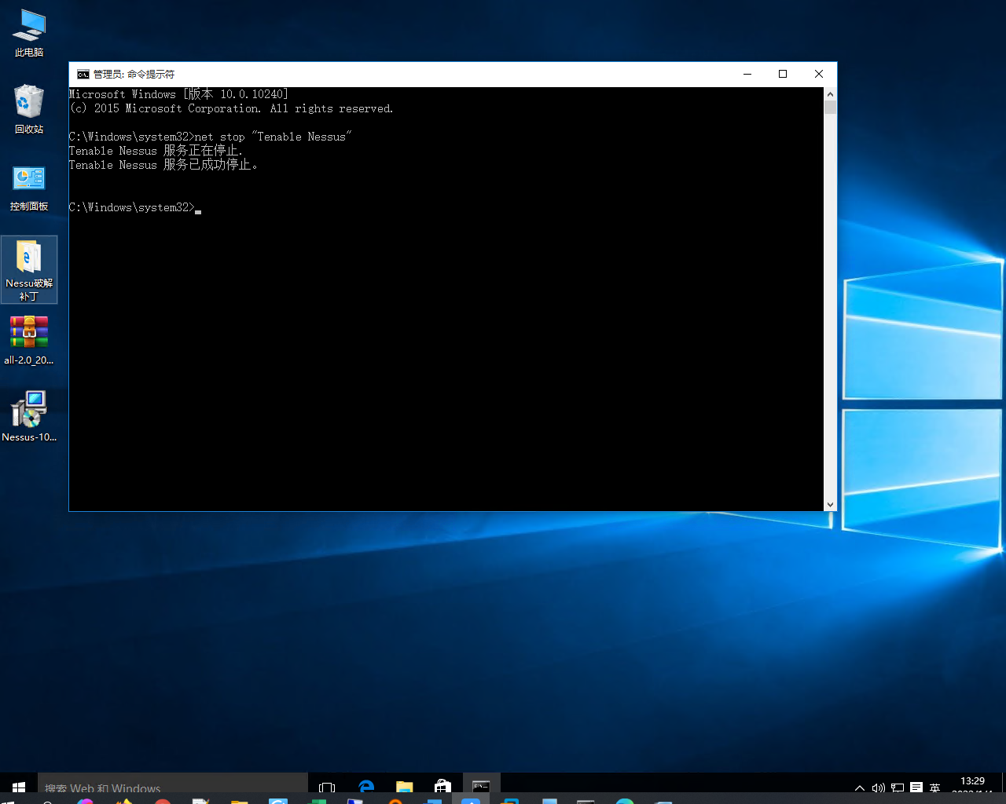
Task: Switch the 英 input language indicator
Action: pos(935,788)
